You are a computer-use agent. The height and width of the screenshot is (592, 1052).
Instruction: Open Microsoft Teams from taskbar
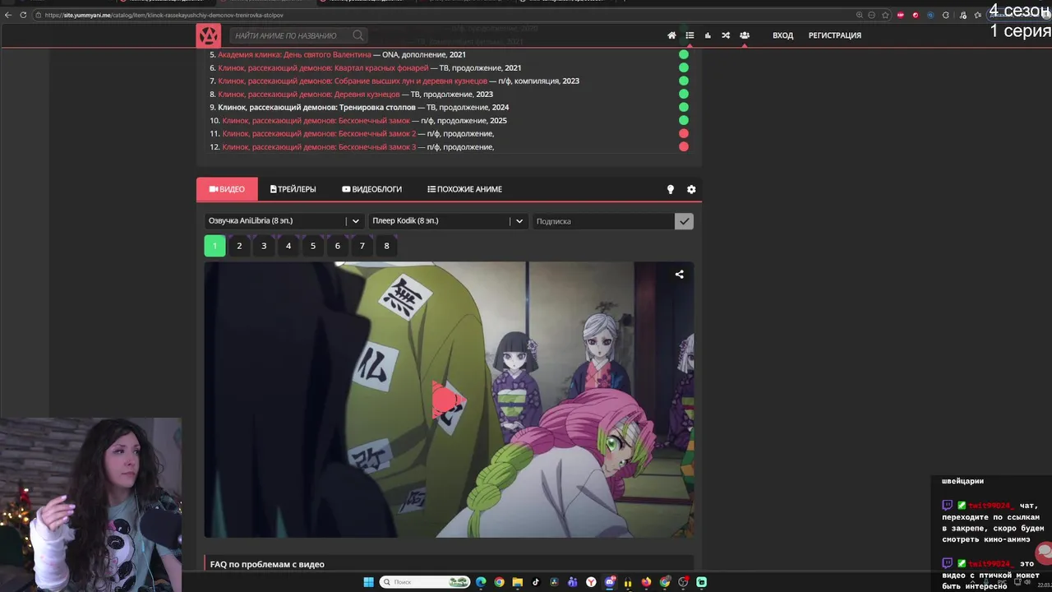572,582
